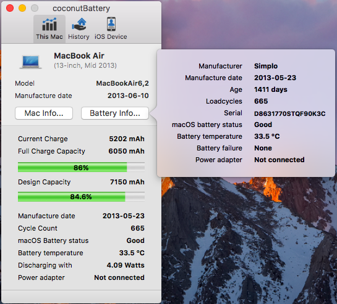337x304 pixels.
Task: Click the Simplo manufacturer value in popover
Action: (x=266, y=66)
